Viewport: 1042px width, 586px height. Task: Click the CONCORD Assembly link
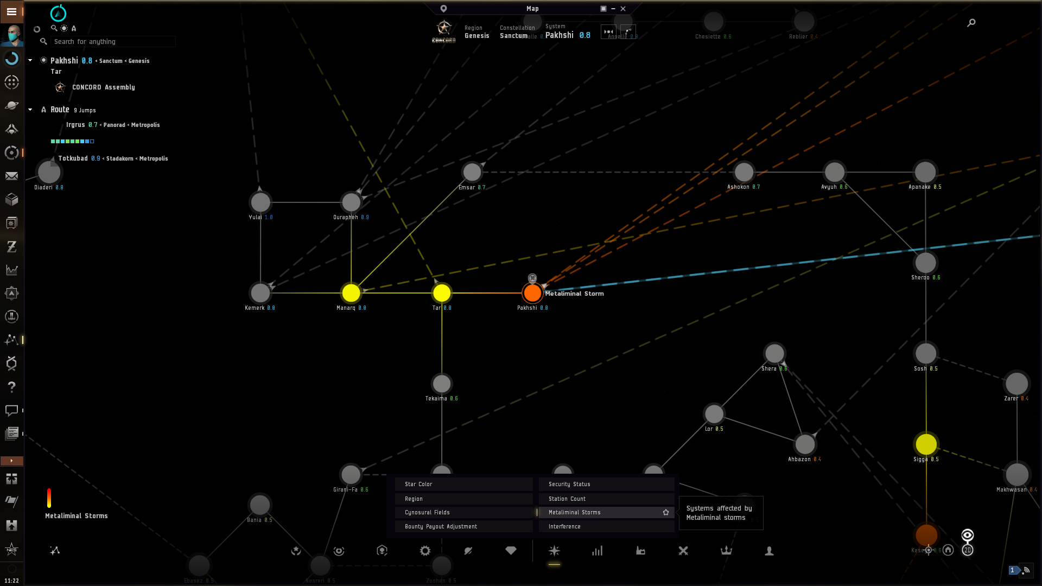point(103,87)
